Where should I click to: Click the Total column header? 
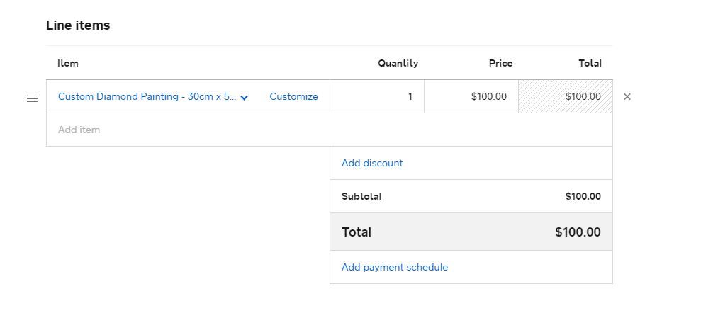[590, 64]
